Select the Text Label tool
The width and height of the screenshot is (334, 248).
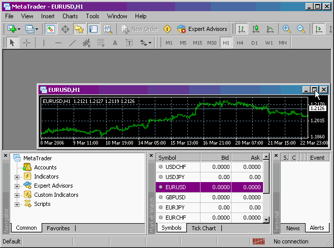click(x=129, y=43)
